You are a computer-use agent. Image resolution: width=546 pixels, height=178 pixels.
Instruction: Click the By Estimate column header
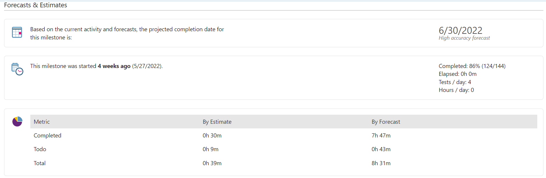217,122
